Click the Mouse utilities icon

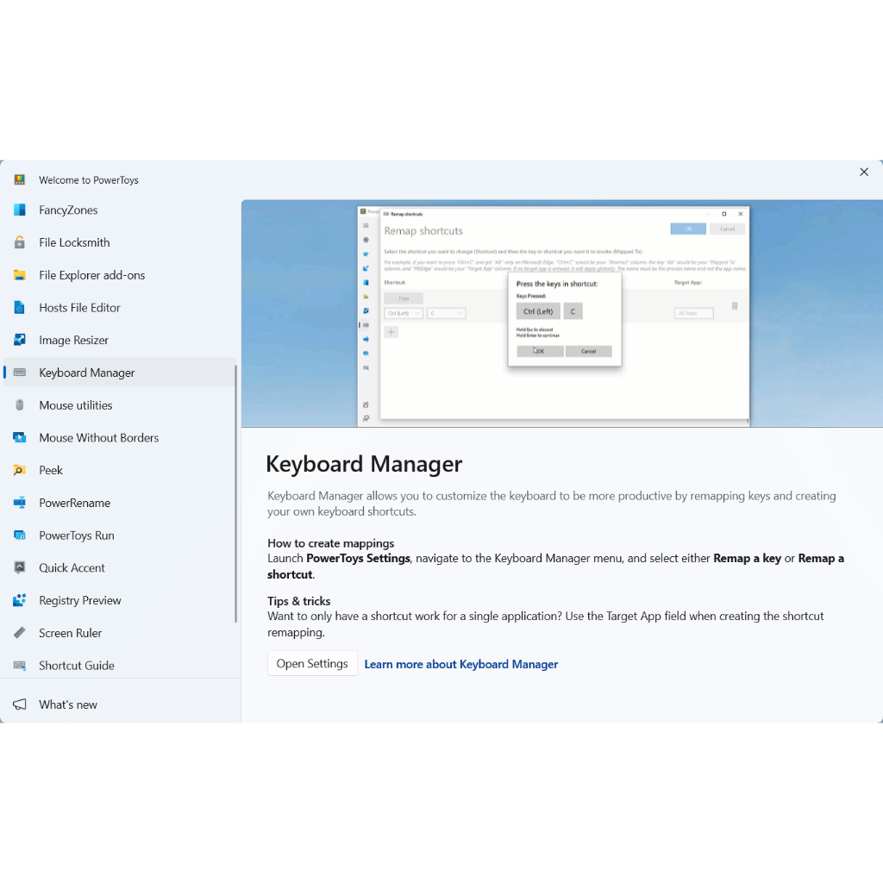coord(20,405)
